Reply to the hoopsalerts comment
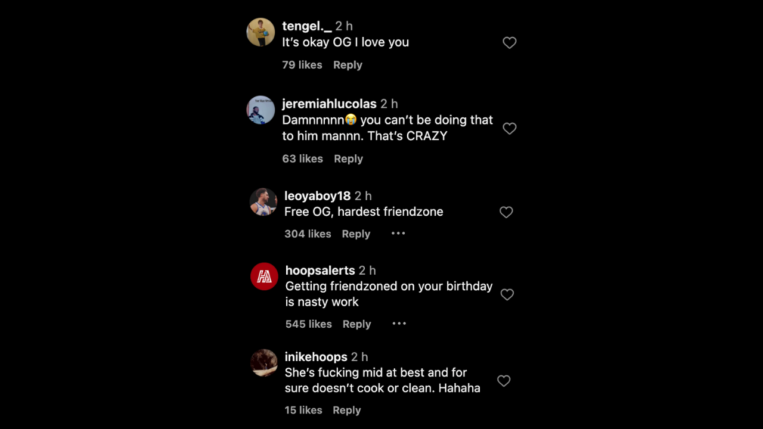Image resolution: width=763 pixels, height=429 pixels. point(356,324)
